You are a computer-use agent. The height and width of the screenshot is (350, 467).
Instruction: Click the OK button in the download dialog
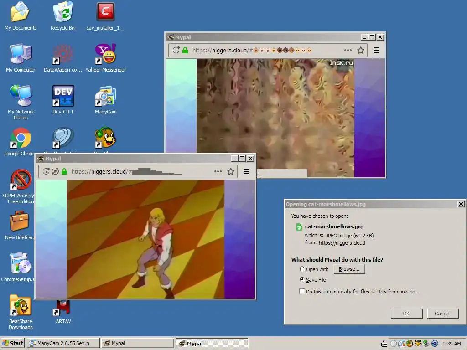coord(406,314)
